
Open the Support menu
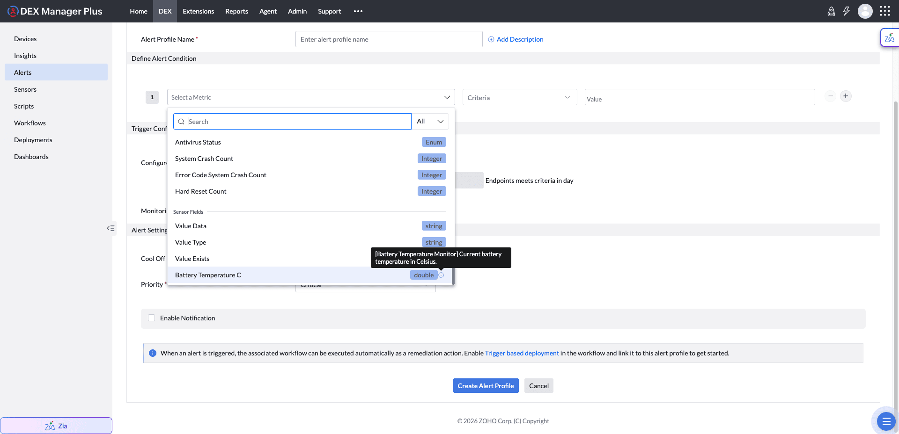330,11
